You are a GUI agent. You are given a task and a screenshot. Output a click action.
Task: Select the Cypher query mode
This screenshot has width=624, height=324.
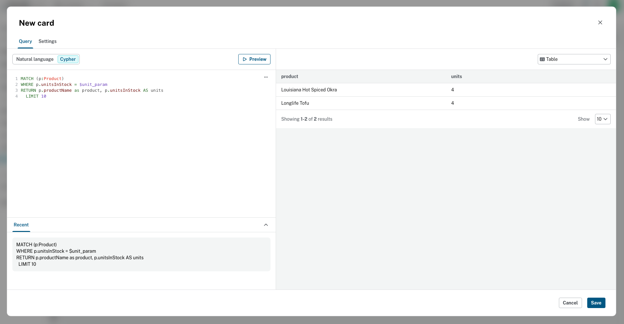pos(68,59)
